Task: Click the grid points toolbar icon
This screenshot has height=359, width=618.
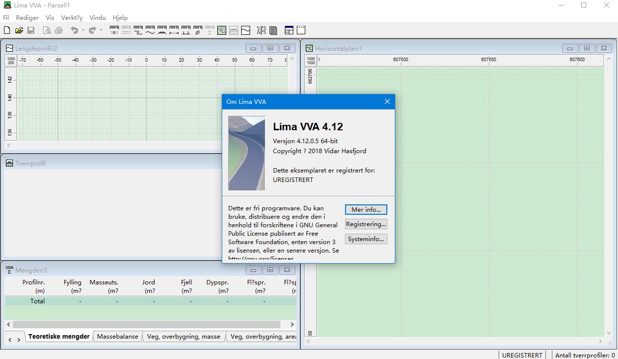Action: pyautogui.click(x=262, y=30)
